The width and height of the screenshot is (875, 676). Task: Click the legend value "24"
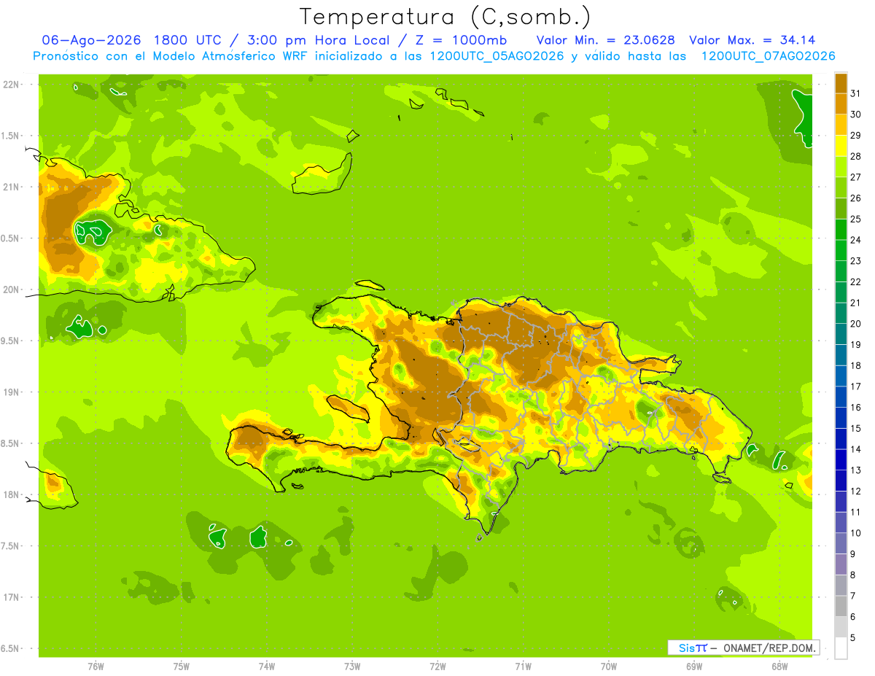coord(856,240)
